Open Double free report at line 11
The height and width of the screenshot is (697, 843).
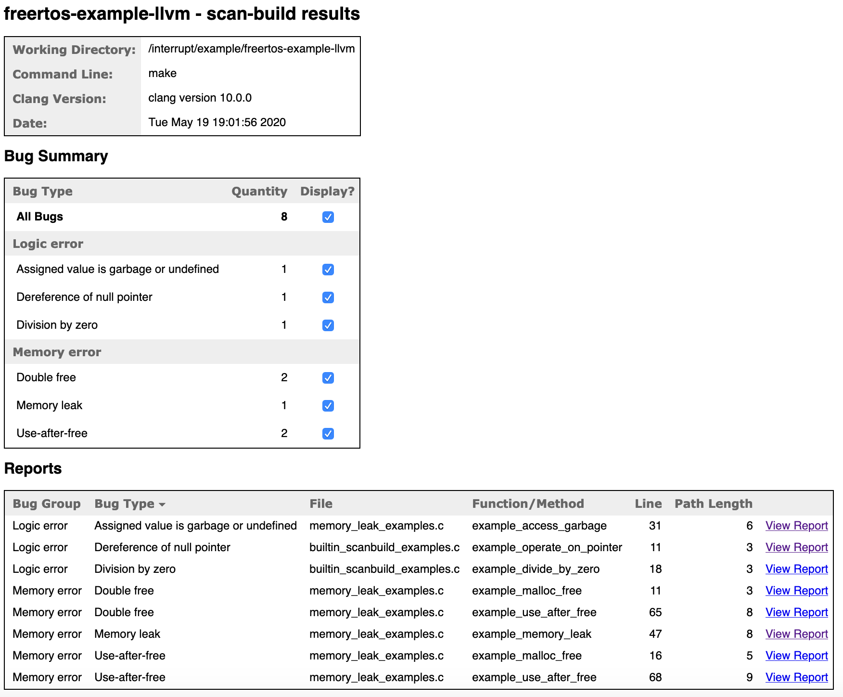(796, 591)
